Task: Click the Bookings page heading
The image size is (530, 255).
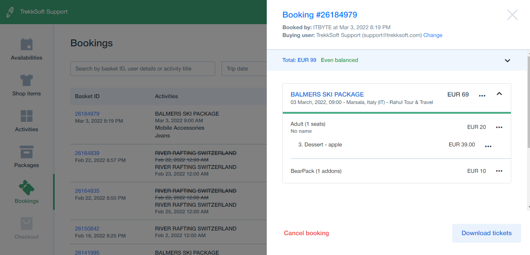Action: 91,43
